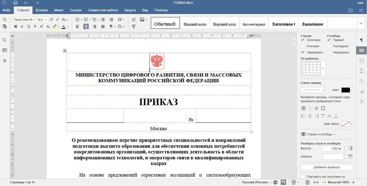Image resolution: width=367 pixels, height=186 pixels.
Task: Open the table template dropdown
Action: tap(323, 69)
